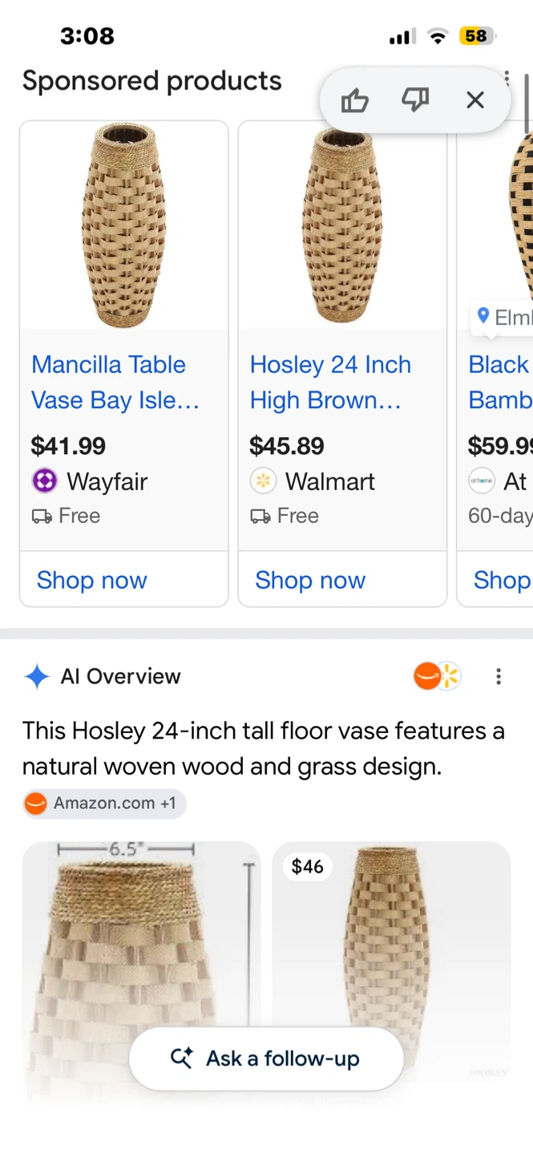Tap the thumbs down feedback icon
This screenshot has height=1155, width=533.
click(415, 100)
